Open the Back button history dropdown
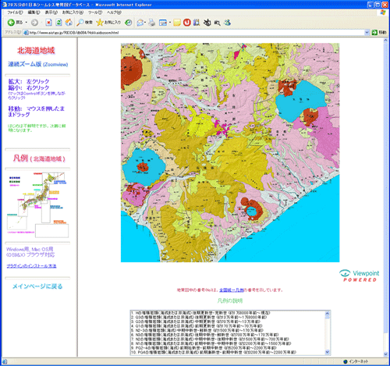The height and width of the screenshot is (366, 390). coord(27,23)
